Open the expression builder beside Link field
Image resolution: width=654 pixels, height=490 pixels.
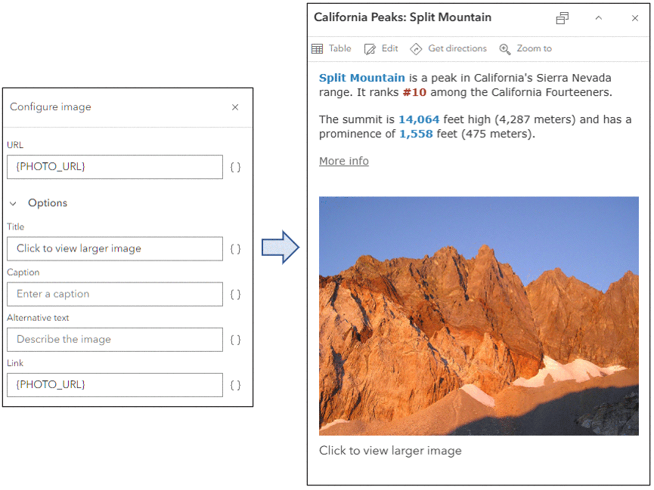[x=235, y=384]
